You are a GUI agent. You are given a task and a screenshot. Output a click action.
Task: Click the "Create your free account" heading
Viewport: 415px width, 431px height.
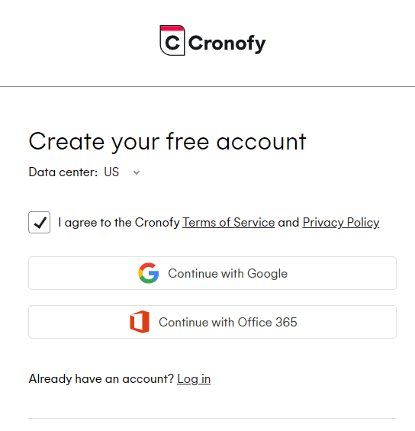tap(167, 142)
